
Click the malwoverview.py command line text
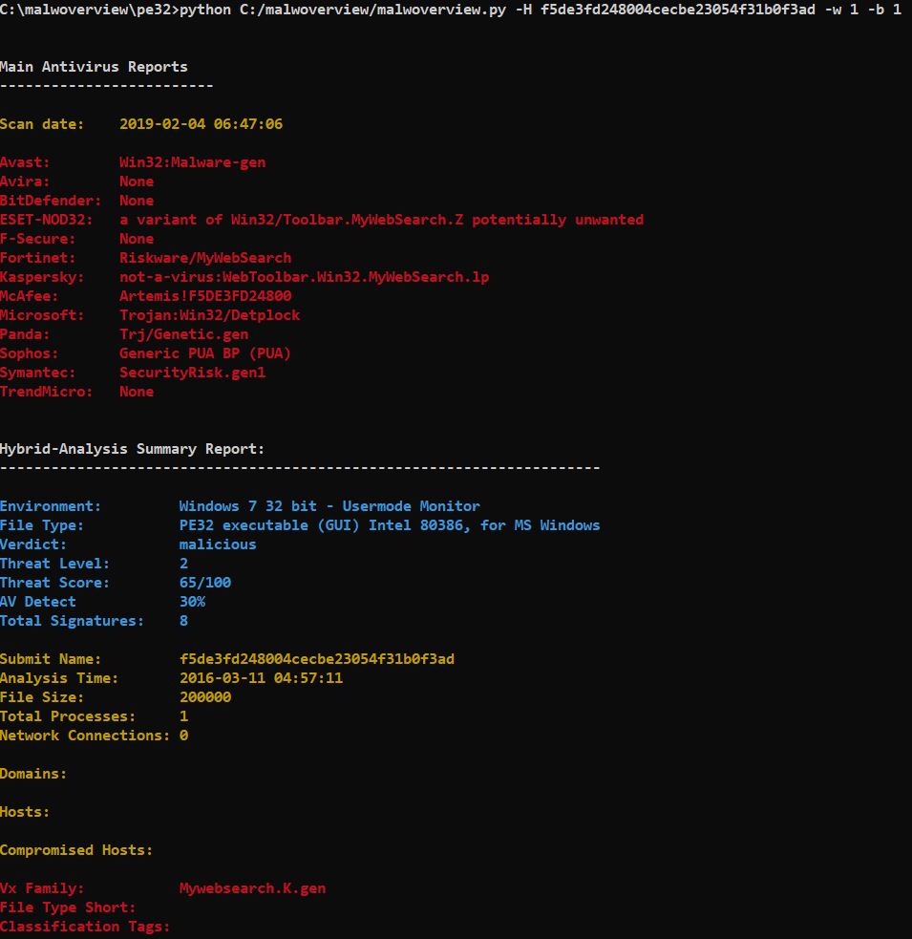[451, 10]
